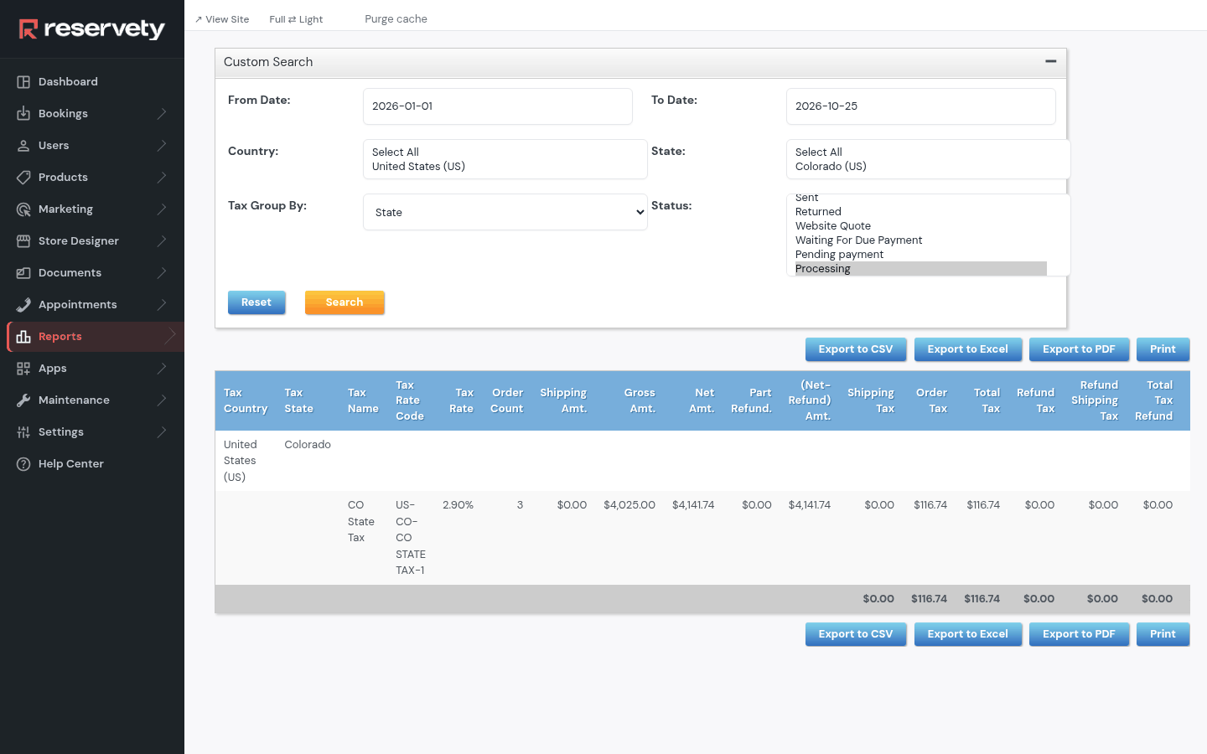1207x754 pixels.
Task: Expand the Bookings submenu chevron
Action: coord(162,114)
